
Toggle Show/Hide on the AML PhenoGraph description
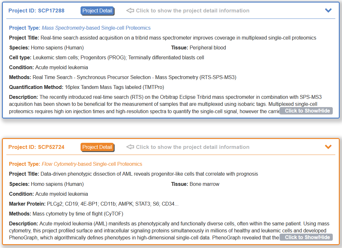[307, 237]
